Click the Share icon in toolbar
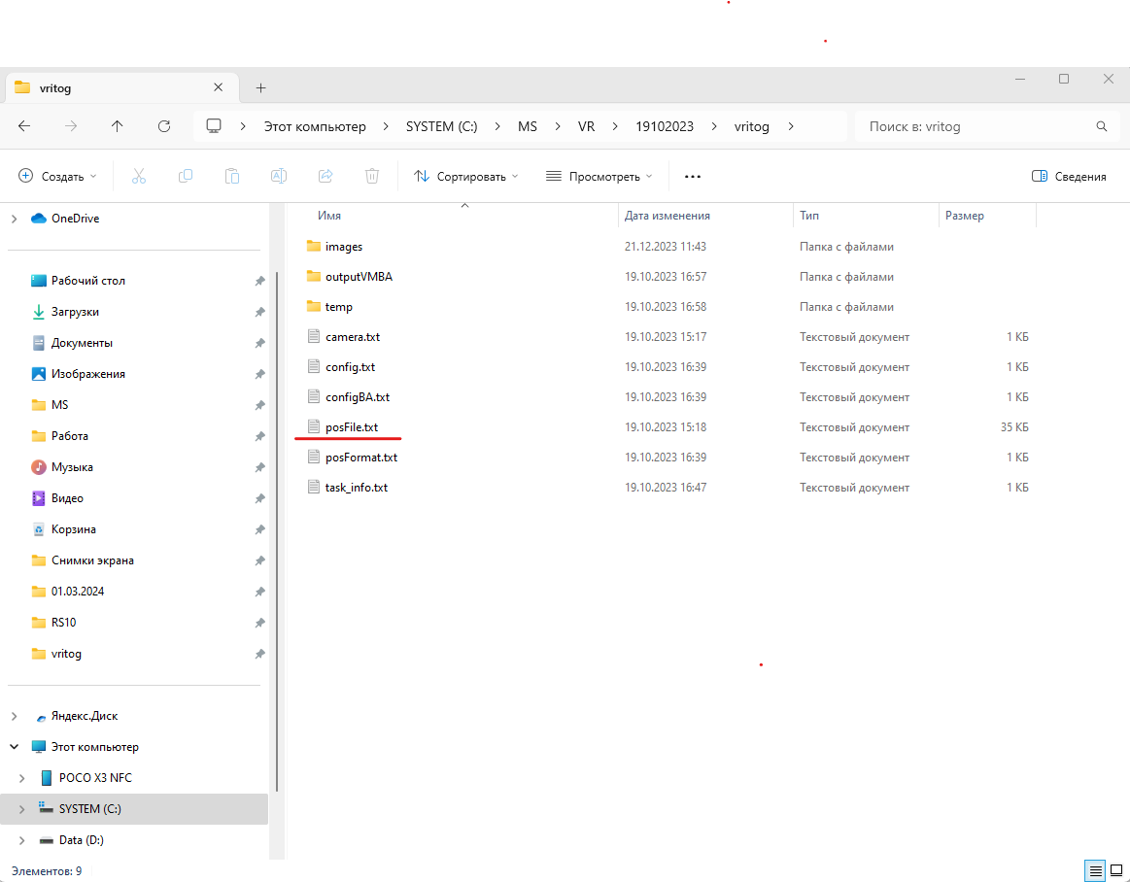The width and height of the screenshot is (1130, 882). pyautogui.click(x=325, y=176)
